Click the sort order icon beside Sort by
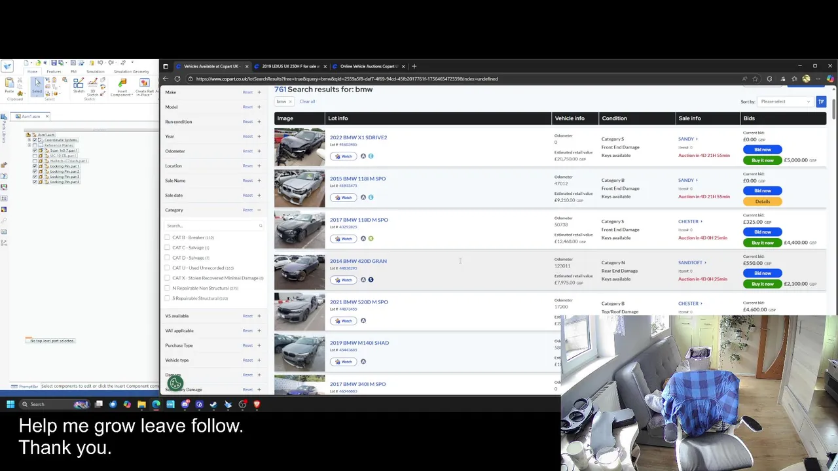838x471 pixels. tap(821, 101)
